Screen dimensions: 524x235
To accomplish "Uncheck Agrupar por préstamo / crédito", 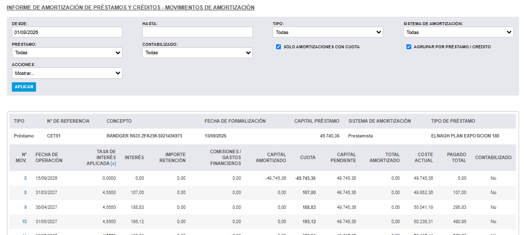I will 409,47.
